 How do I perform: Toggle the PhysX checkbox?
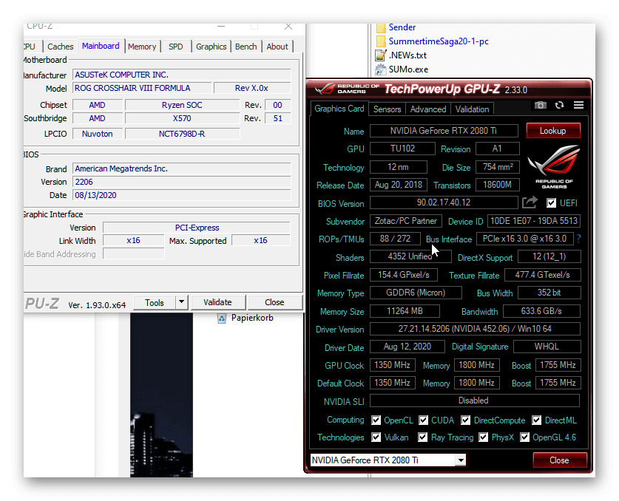pyautogui.click(x=483, y=437)
